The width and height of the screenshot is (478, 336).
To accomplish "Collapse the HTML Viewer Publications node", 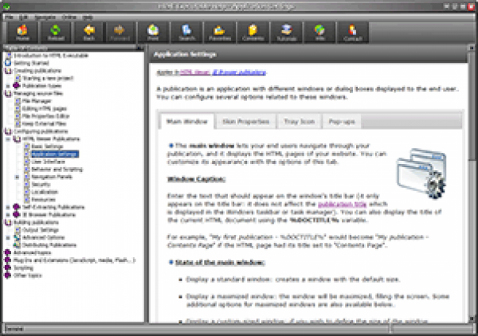I will point(8,139).
